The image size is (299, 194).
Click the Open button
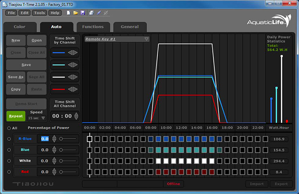(x=36, y=40)
